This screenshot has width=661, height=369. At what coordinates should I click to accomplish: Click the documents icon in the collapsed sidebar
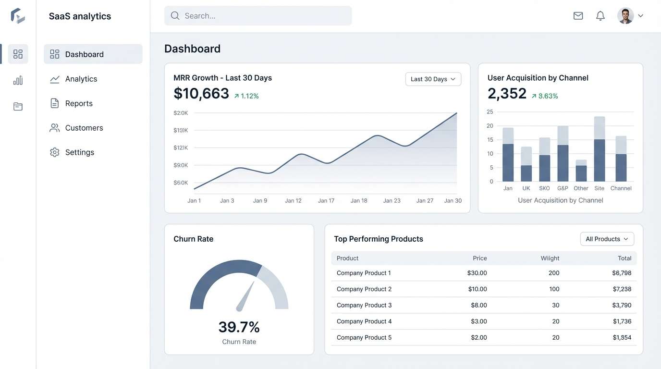coord(18,106)
